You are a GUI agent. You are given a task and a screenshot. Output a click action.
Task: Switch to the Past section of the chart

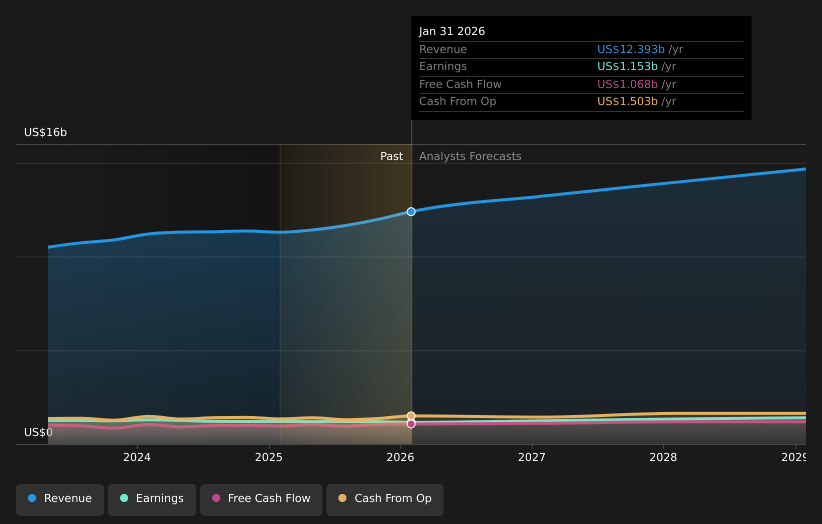tap(391, 156)
